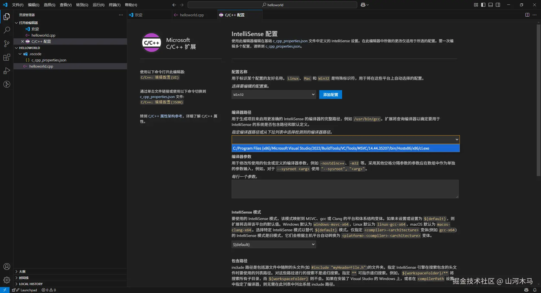Open the Search view in activity bar
The image size is (541, 293).
[x=7, y=30]
